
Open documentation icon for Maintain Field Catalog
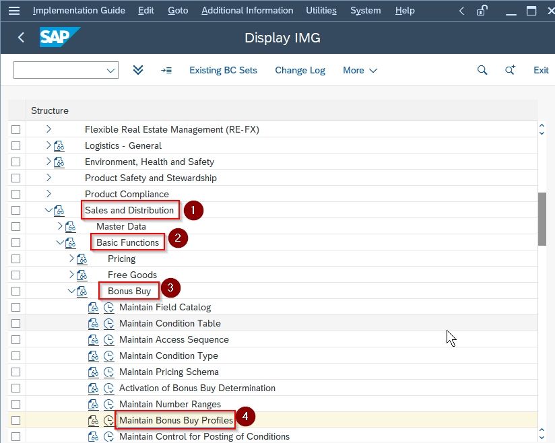(93, 308)
